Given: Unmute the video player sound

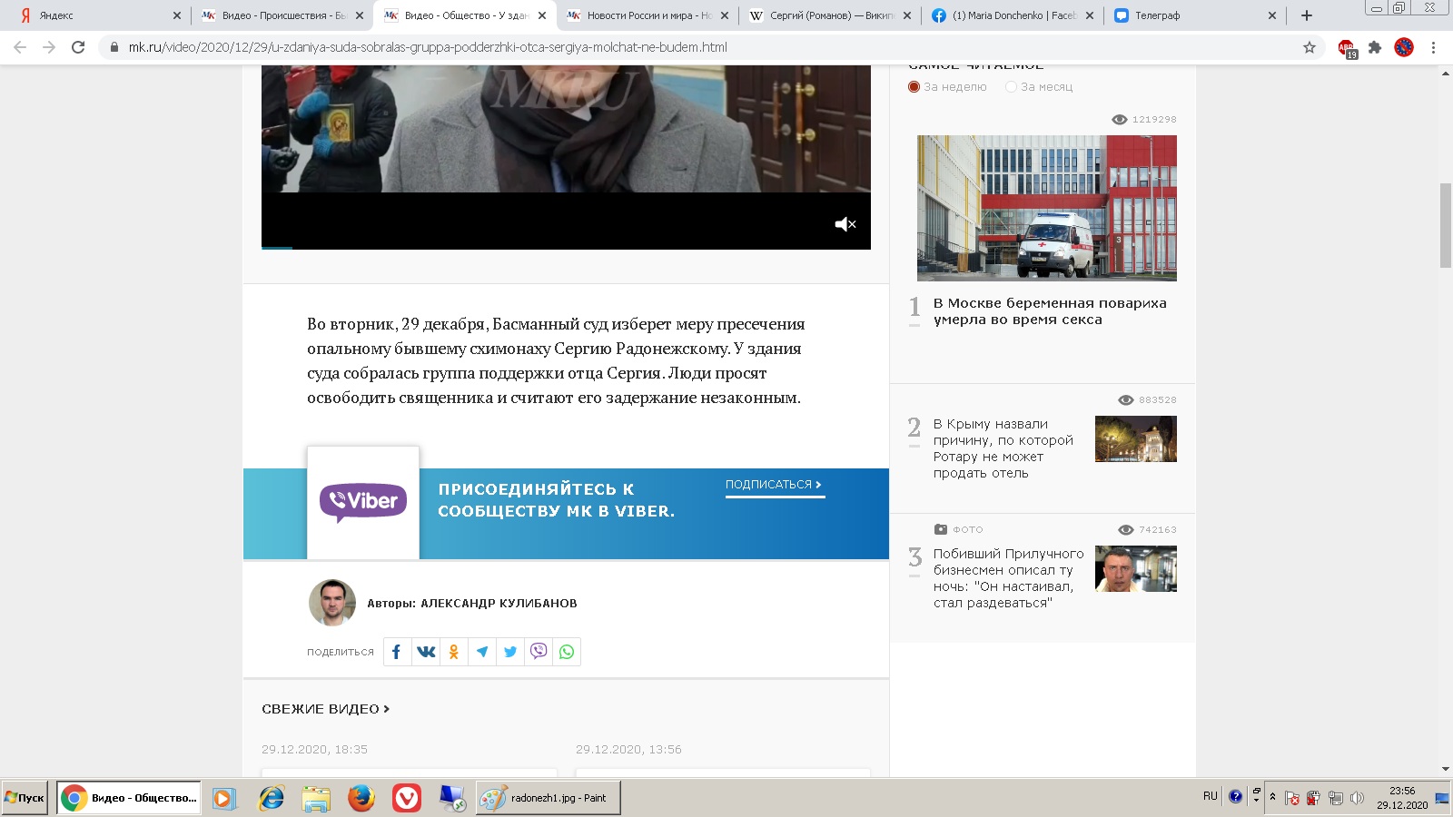Looking at the screenshot, I should point(845,224).
